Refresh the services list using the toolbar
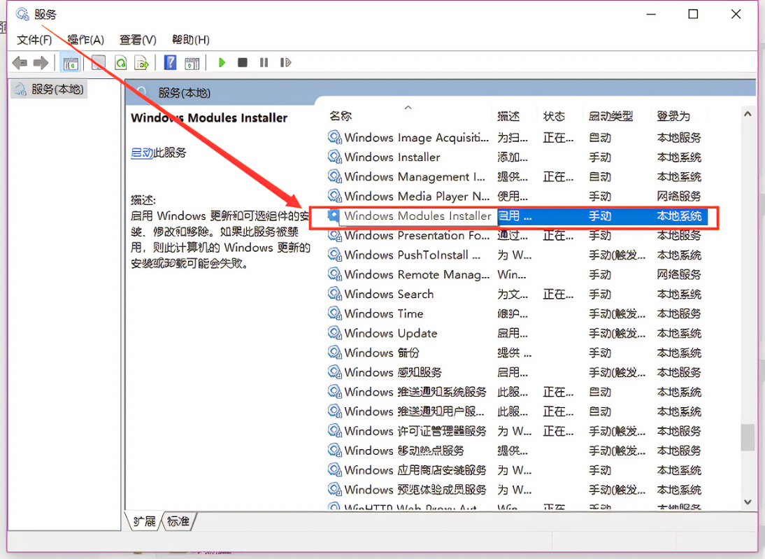This screenshot has width=765, height=559. coord(120,62)
